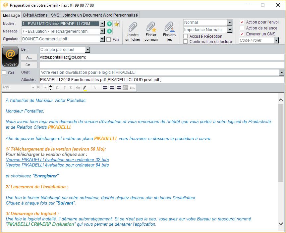Apply strikethrough formatting (abc)
Image resolution: width=286 pixels, height=233 pixels.
coord(78,88)
